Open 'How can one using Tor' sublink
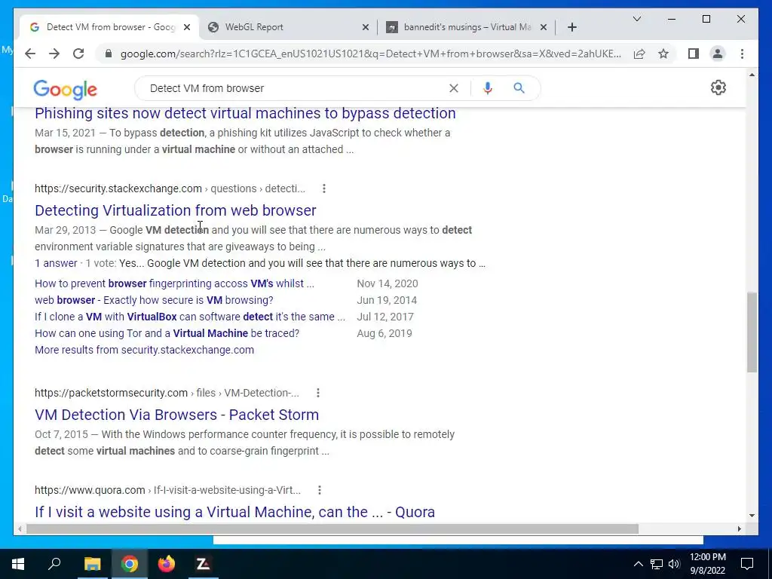772x579 pixels. [167, 333]
